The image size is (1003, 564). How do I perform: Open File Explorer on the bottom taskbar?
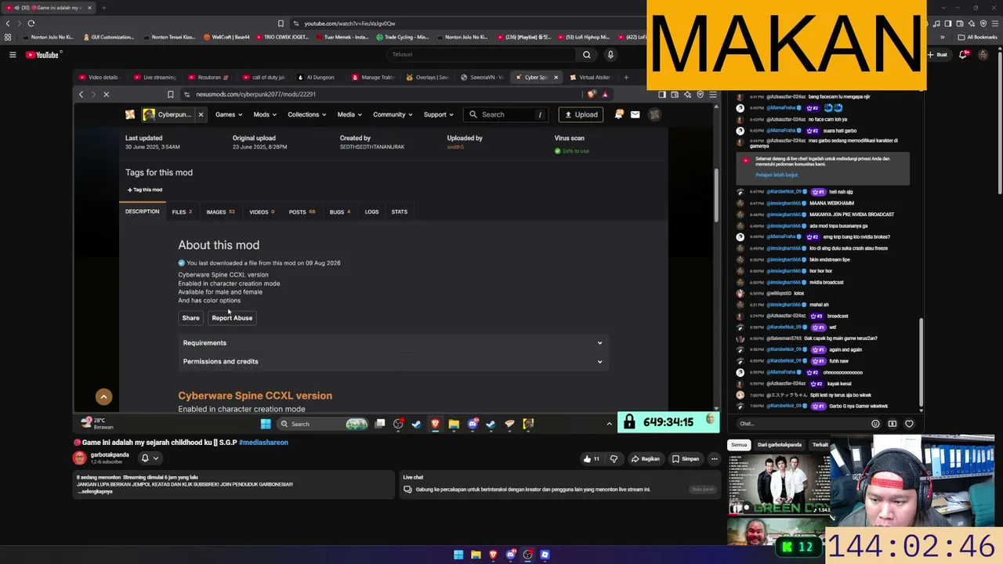476,555
